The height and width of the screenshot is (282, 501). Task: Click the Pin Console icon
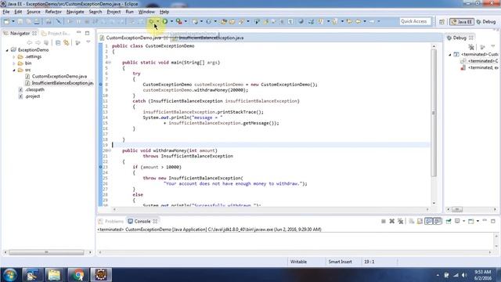click(449, 221)
